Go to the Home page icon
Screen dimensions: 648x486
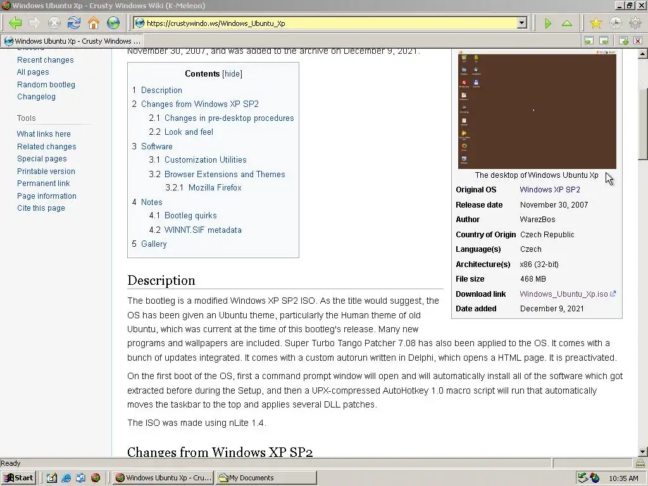pyautogui.click(x=94, y=23)
